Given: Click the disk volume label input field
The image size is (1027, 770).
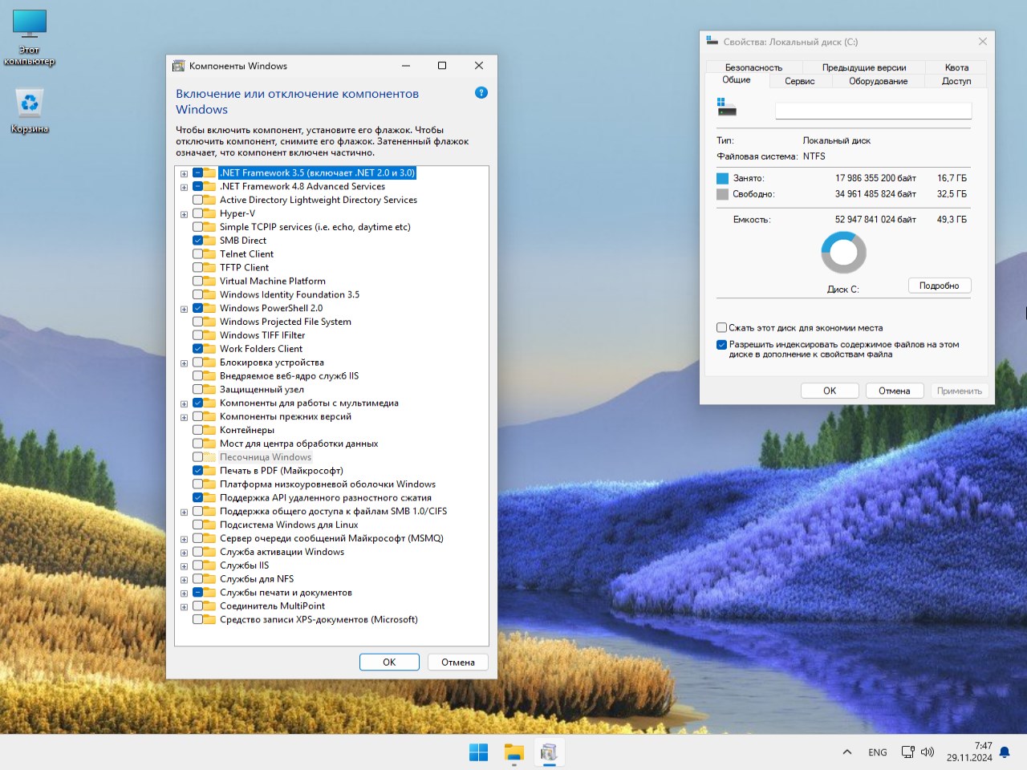Looking at the screenshot, I should tap(873, 111).
